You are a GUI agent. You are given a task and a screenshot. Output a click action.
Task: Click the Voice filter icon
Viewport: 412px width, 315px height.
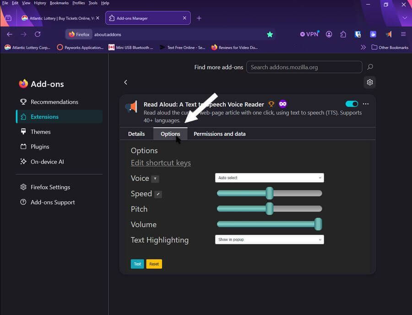coord(155,179)
